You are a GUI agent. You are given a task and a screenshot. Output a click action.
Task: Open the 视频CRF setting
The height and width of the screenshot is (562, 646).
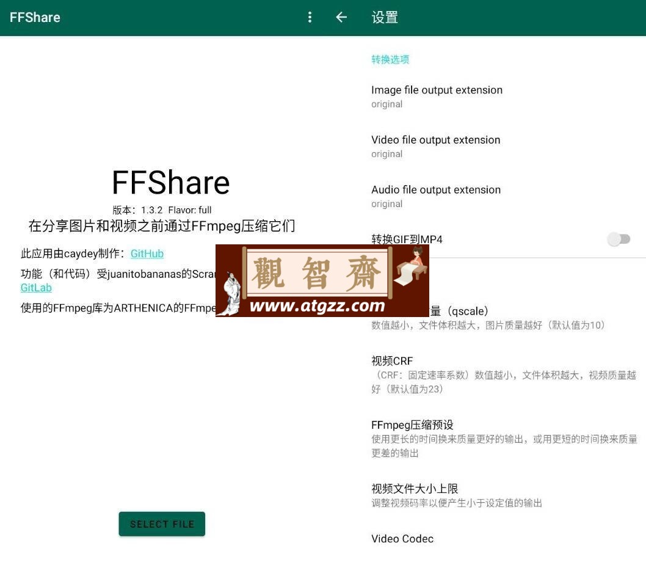pyautogui.click(x=504, y=375)
